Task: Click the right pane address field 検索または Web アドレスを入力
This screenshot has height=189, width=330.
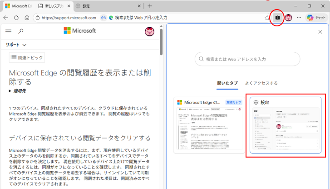Action: click(141, 18)
